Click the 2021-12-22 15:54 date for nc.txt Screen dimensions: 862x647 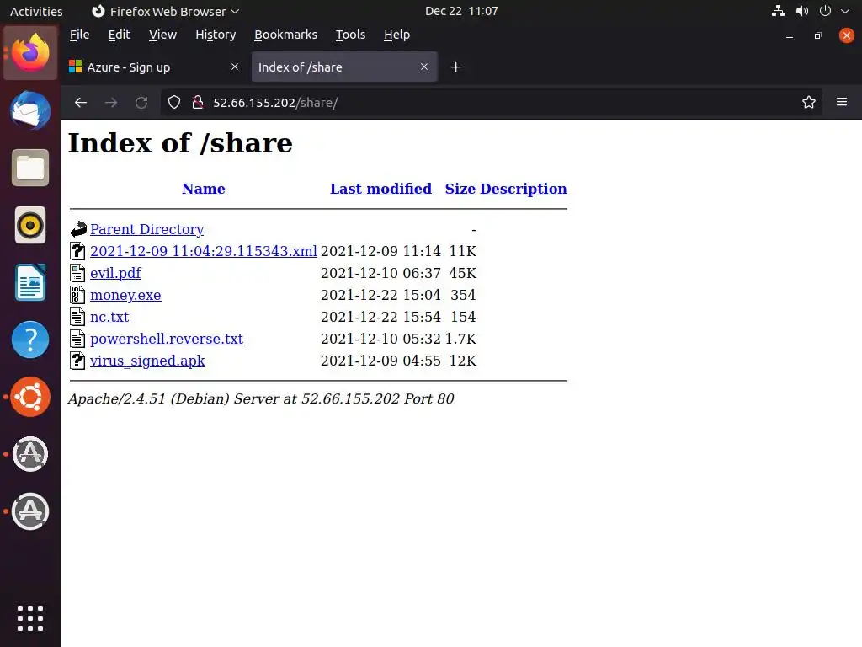[x=380, y=317]
